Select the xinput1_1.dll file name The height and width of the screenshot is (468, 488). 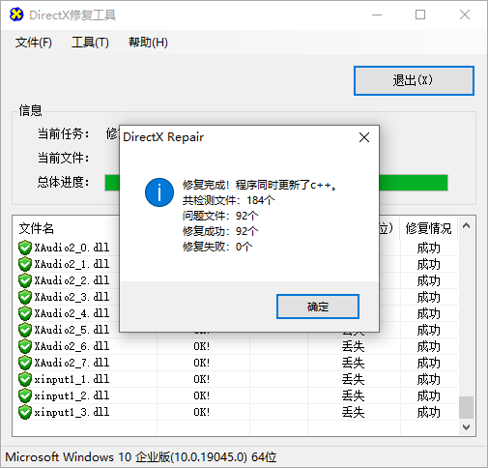(72, 379)
